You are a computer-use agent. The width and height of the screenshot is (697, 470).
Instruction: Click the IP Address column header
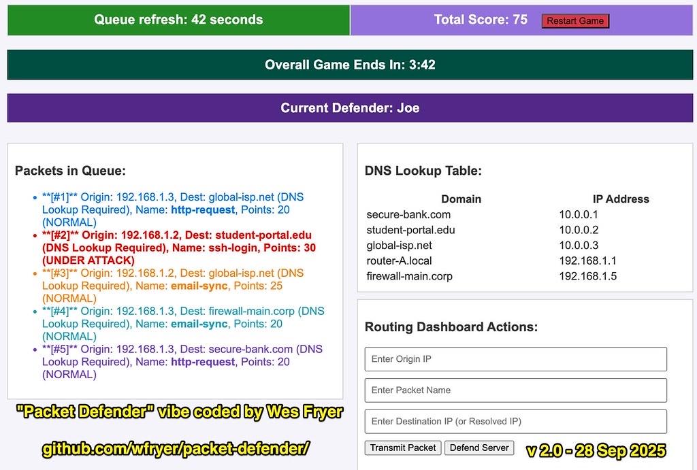click(621, 199)
